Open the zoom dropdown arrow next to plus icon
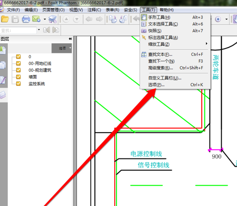 pos(226,19)
